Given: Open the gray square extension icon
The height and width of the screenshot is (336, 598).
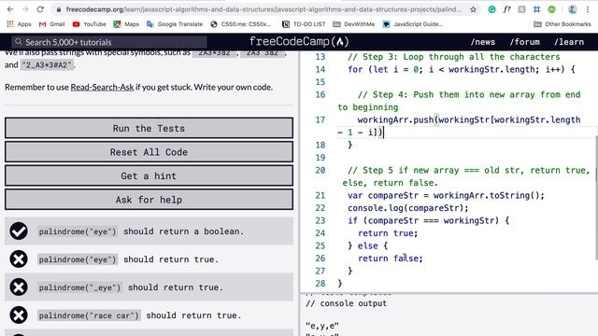Looking at the screenshot, I should (521, 9).
